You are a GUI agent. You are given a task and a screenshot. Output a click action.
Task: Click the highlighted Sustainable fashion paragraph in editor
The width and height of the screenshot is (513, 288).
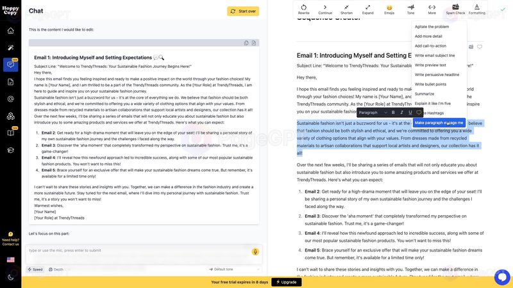(x=389, y=138)
